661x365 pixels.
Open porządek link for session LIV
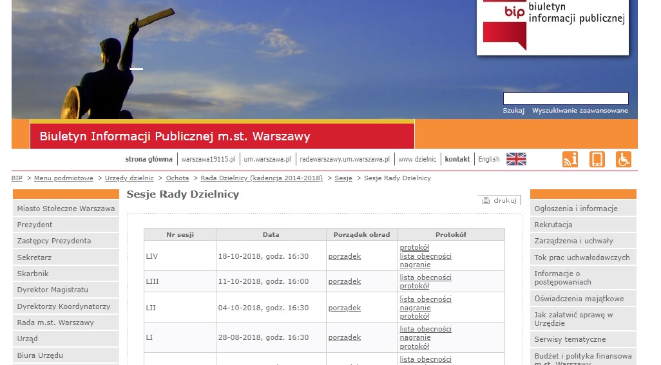coord(345,256)
